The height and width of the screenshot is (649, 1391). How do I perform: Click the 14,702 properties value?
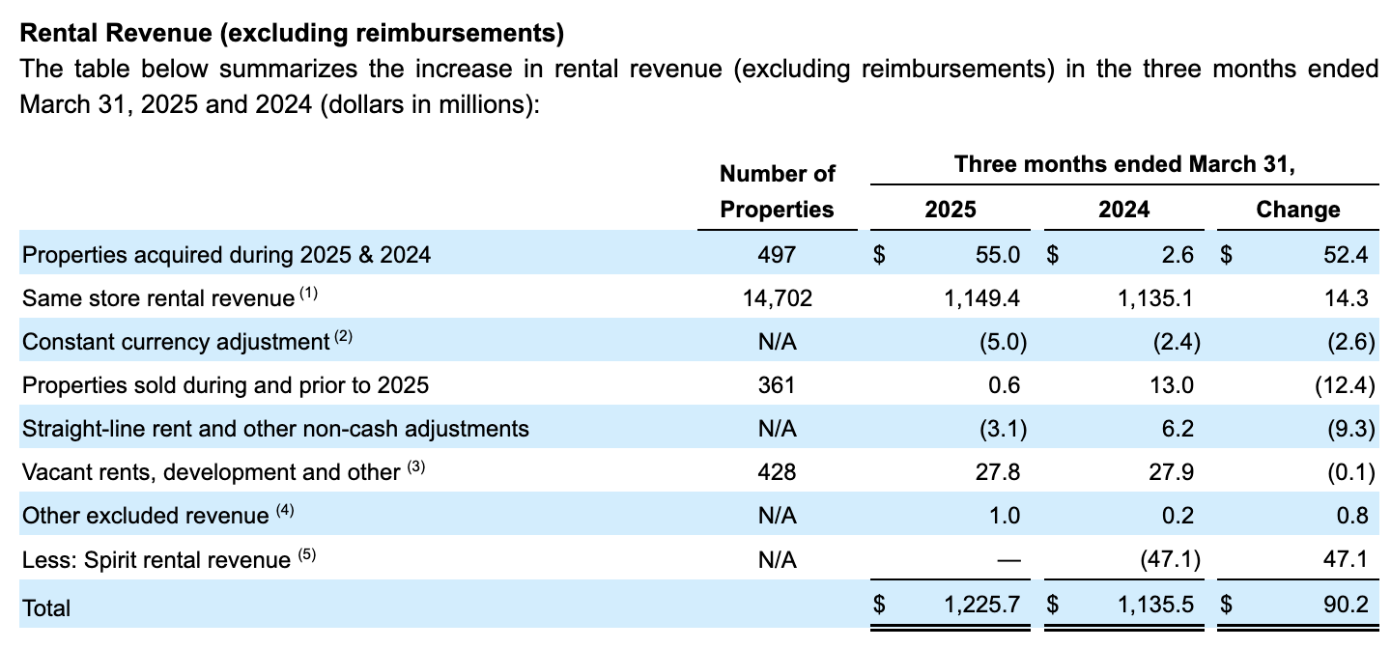(x=779, y=298)
